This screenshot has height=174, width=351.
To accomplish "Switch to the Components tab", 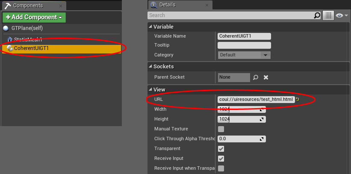I will pos(28,6).
